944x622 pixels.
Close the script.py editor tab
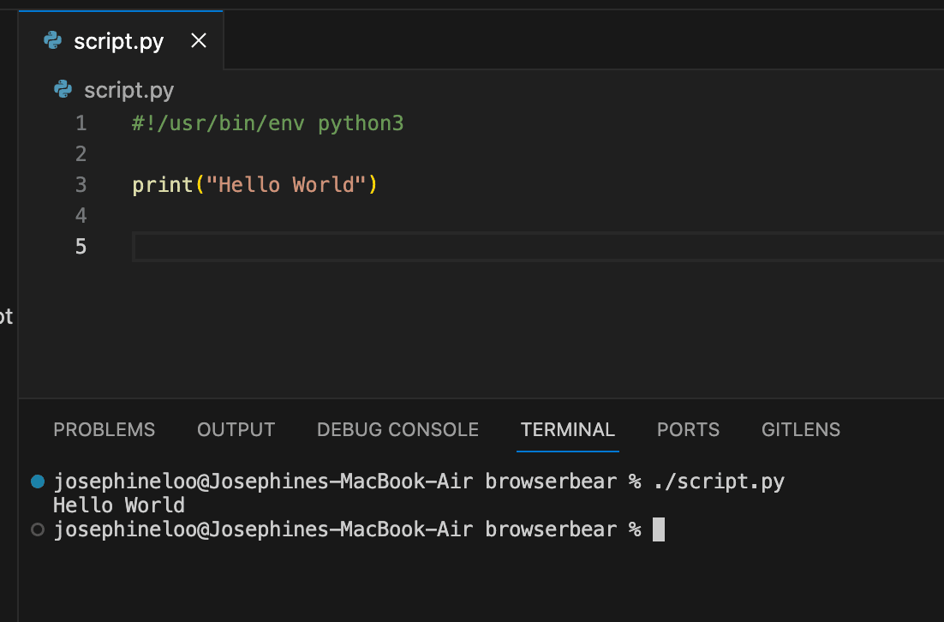point(198,39)
